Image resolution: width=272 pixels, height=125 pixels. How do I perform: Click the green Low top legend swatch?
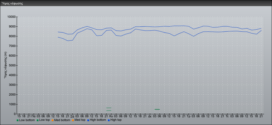38,120
